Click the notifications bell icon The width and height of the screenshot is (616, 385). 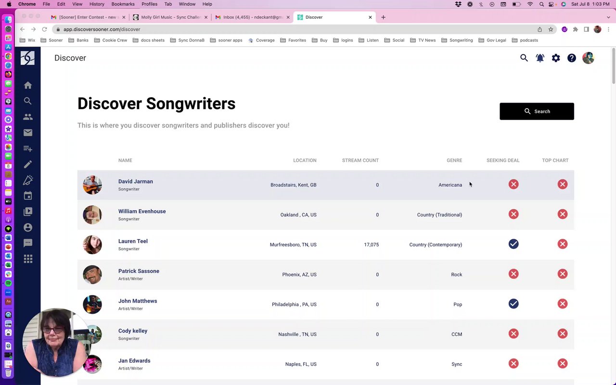[x=540, y=58]
